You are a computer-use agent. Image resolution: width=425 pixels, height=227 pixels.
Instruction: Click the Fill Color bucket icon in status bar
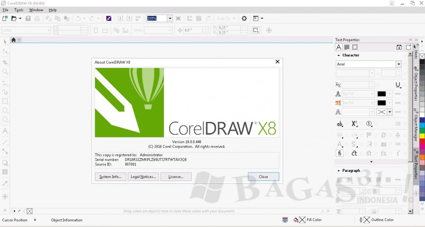coord(296,220)
